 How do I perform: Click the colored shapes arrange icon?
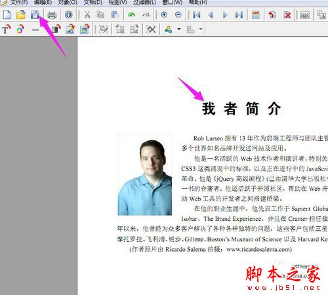[169, 29]
